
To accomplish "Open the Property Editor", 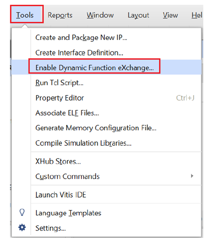I will [x=60, y=98].
